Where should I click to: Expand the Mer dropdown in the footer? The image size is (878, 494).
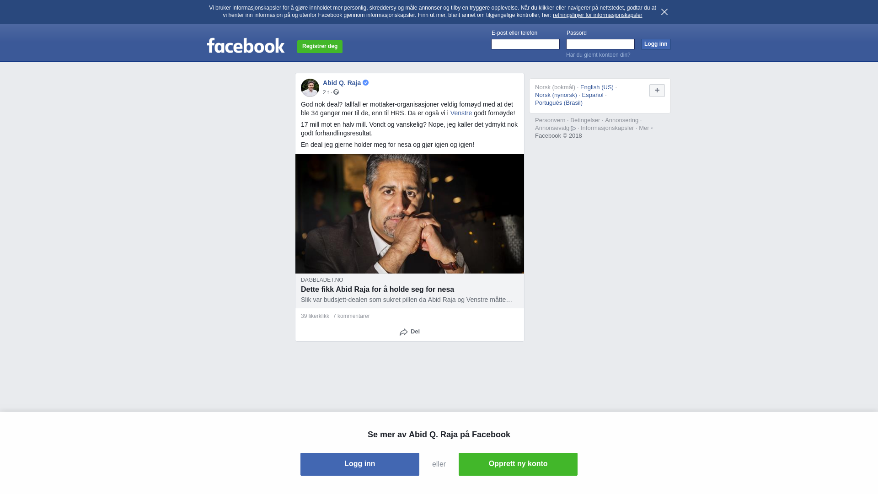(646, 128)
